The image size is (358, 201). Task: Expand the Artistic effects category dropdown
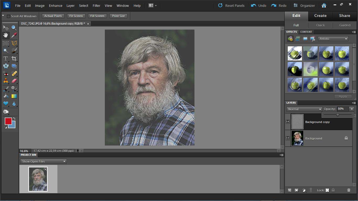coord(333,39)
